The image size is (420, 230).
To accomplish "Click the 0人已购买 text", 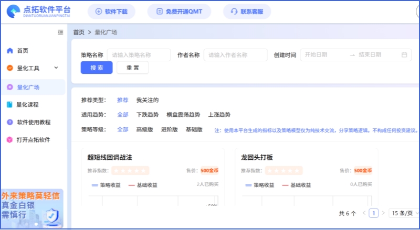I will [361, 184].
